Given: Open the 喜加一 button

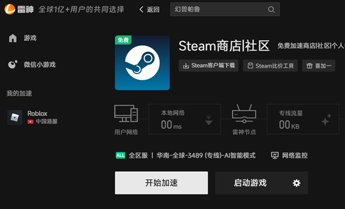Looking at the screenshot, I should [x=319, y=65].
